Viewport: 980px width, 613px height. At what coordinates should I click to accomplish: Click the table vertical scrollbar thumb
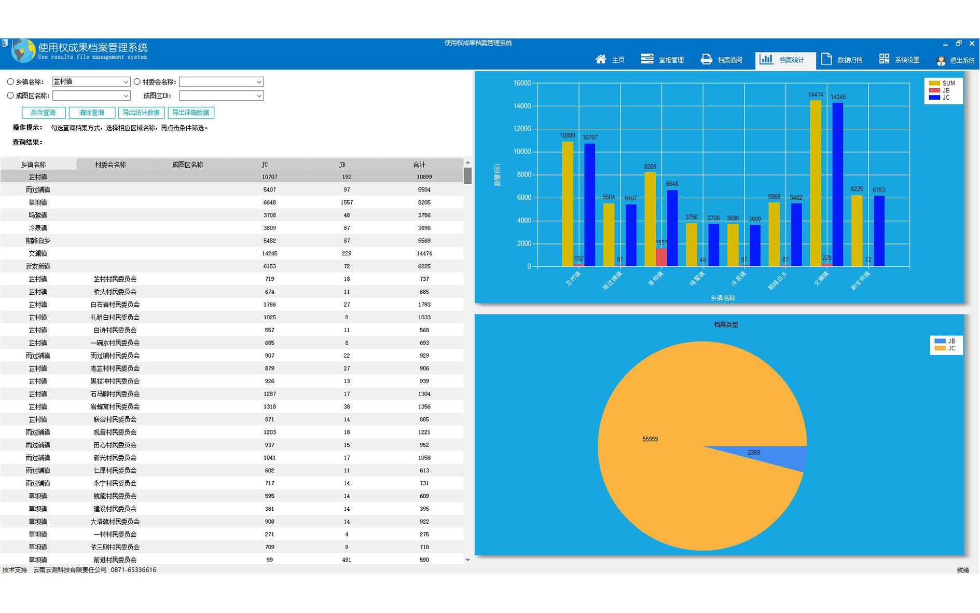[x=467, y=175]
